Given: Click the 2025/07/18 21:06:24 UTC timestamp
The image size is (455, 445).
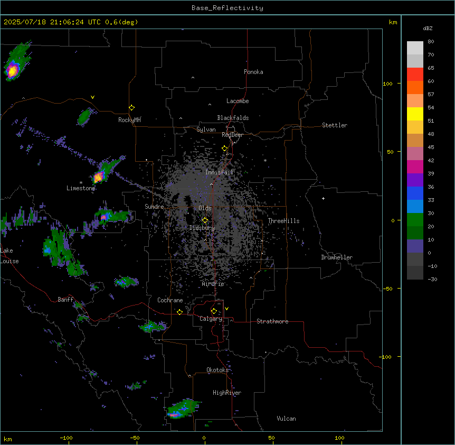Looking at the screenshot, I should [x=52, y=22].
